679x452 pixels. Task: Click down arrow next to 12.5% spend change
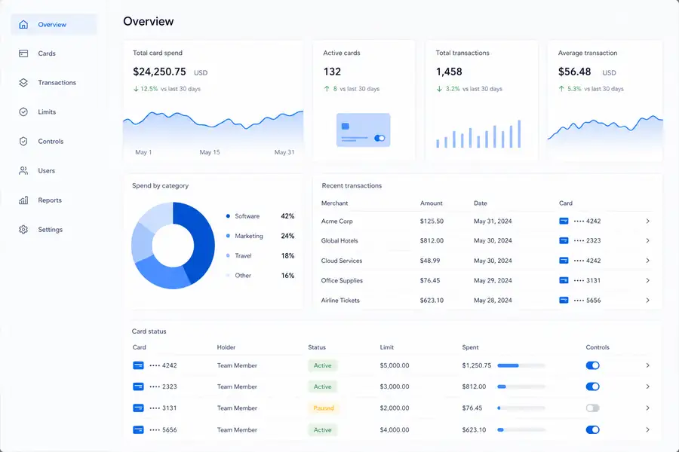pos(136,89)
